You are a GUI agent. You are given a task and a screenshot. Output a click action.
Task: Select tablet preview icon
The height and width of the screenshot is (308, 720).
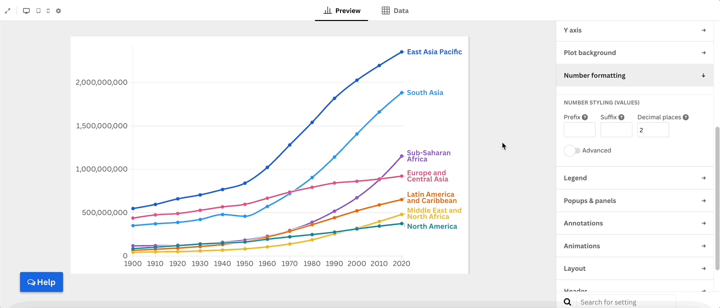(38, 10)
